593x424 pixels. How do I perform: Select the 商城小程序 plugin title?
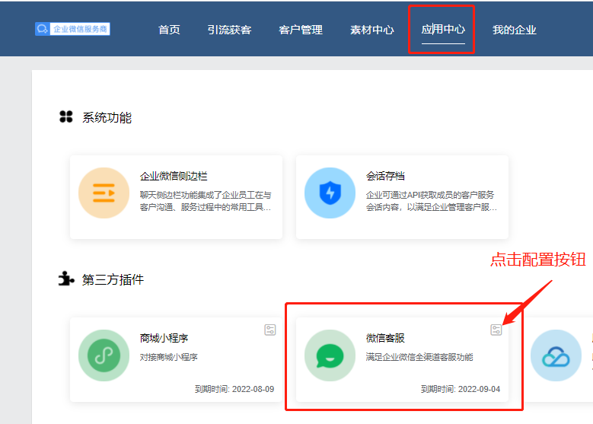pos(164,338)
